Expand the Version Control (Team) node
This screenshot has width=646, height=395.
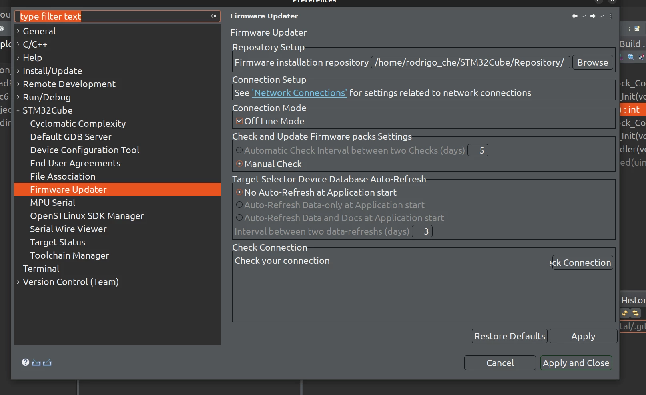click(18, 282)
